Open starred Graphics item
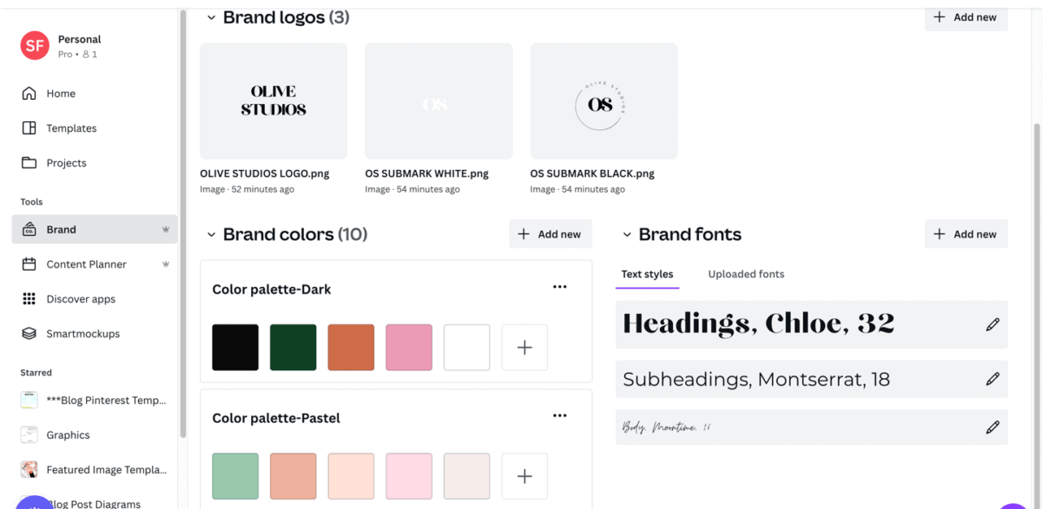This screenshot has width=1042, height=509. pyautogui.click(x=94, y=435)
